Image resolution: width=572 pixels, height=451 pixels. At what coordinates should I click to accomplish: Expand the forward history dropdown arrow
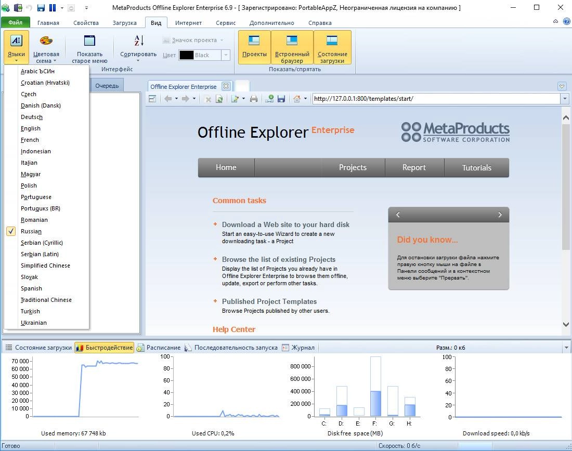coord(194,99)
